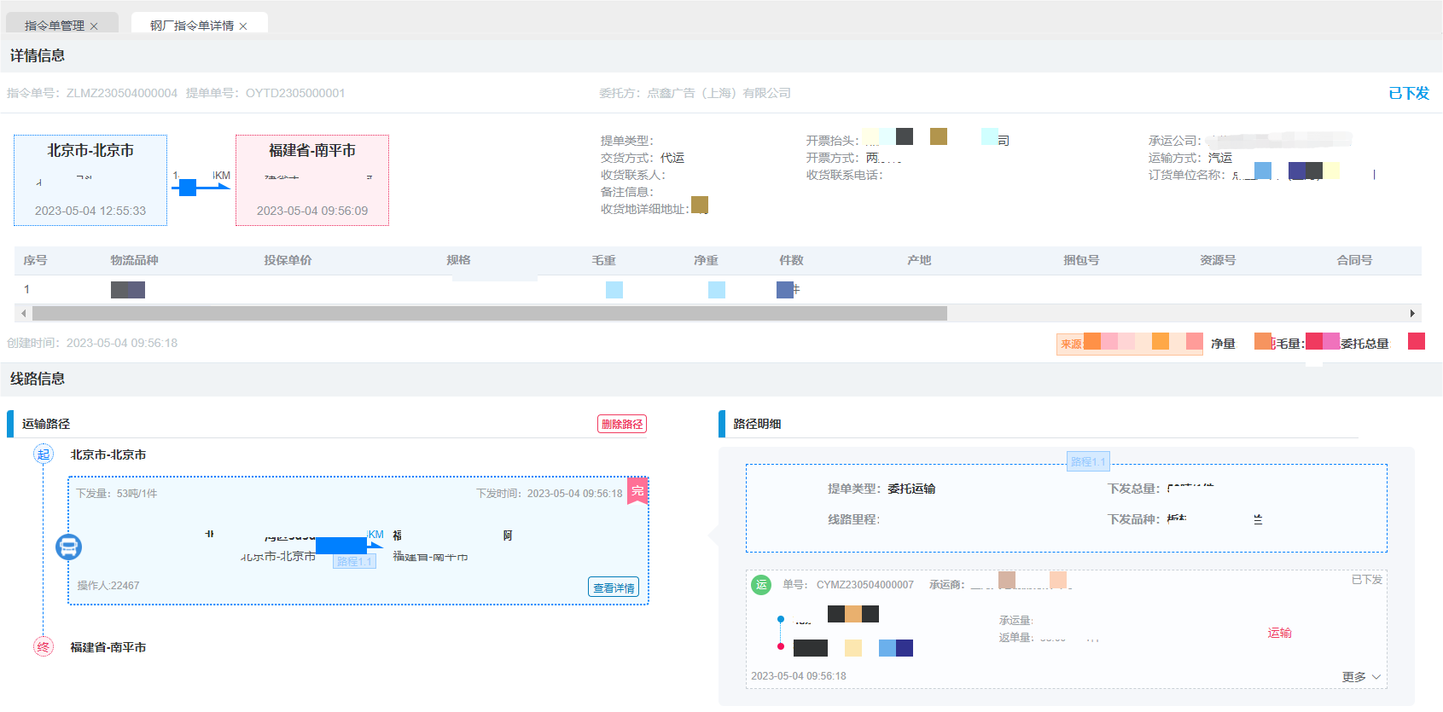Image resolution: width=1443 pixels, height=712 pixels.
Task: Click the 创建时间 2023-05-04 09:56:18 text
Action: 92,343
